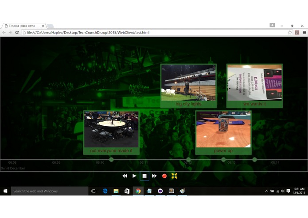The image size is (308, 218).
Task: Click the 'power up' caption
Action: (223, 151)
